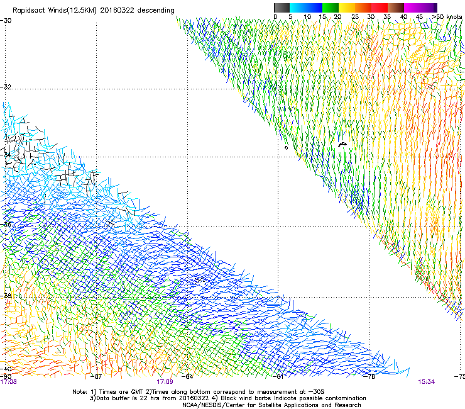Click the '-38' latitude label
The image size is (465, 409).
pos(6,296)
